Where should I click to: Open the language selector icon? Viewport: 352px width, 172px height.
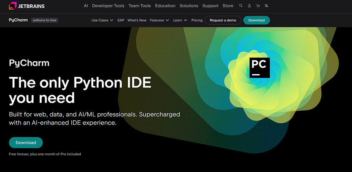[x=266, y=6]
